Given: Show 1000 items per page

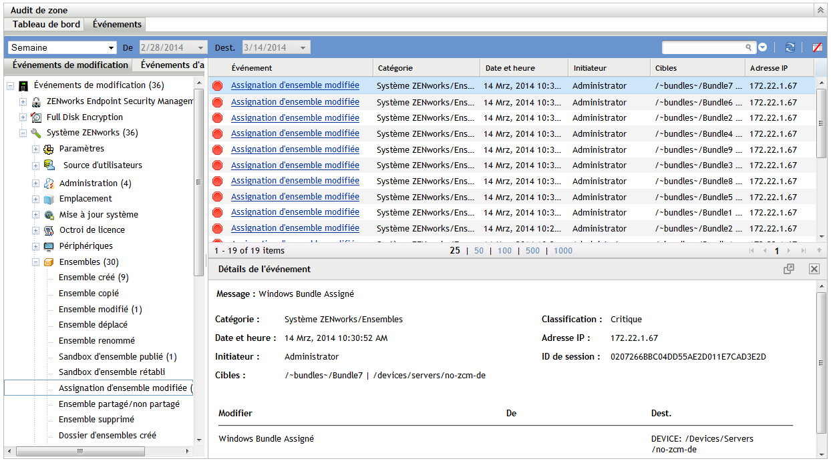Looking at the screenshot, I should point(563,251).
